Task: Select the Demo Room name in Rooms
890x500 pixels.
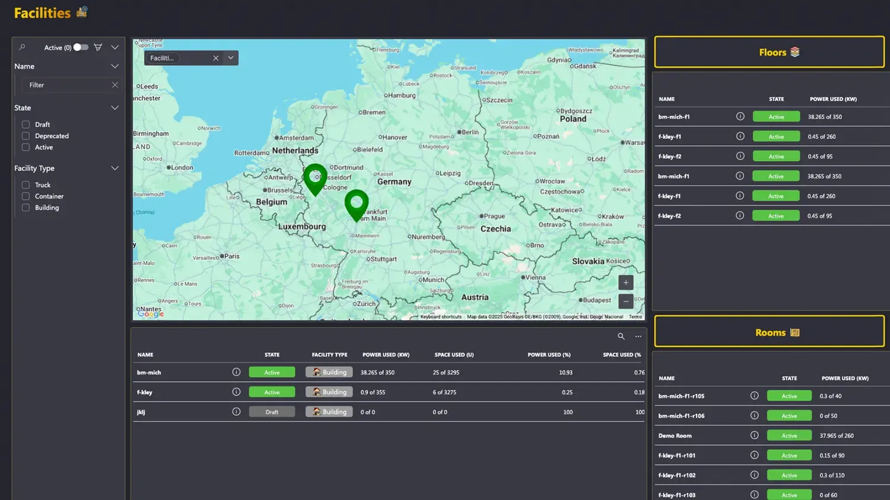Action: (675, 435)
